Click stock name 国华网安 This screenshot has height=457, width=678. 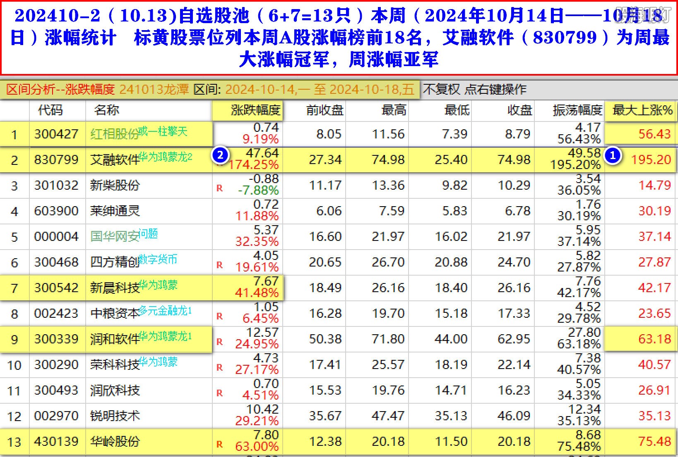115,237
